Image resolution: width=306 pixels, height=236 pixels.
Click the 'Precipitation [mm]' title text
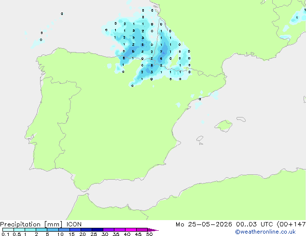(x=31, y=224)
